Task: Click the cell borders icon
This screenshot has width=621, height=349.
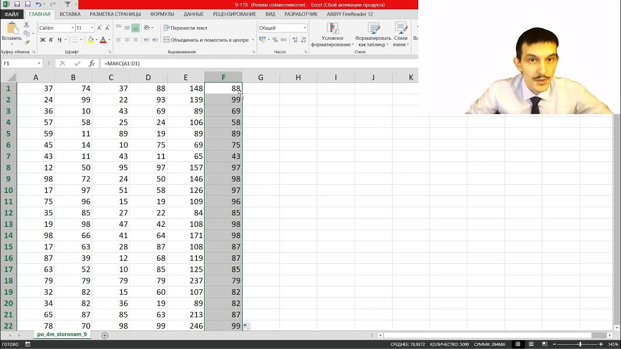Action: [75, 40]
